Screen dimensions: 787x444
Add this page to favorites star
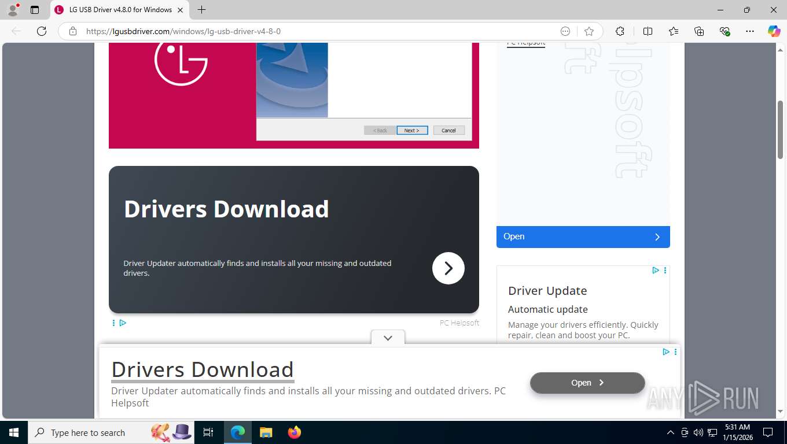589,31
